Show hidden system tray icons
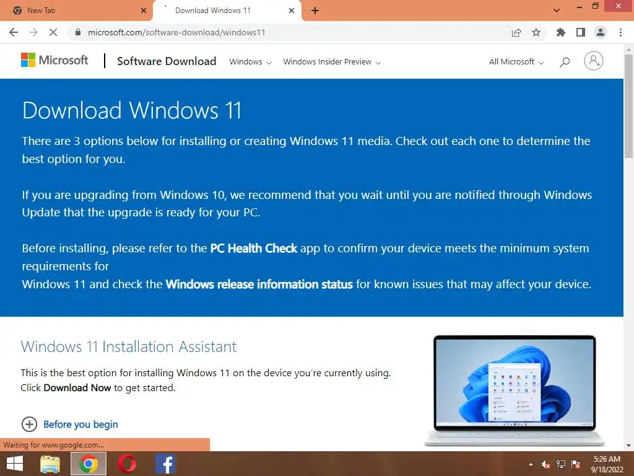Screen dimensions: 634x476 (x=531, y=464)
